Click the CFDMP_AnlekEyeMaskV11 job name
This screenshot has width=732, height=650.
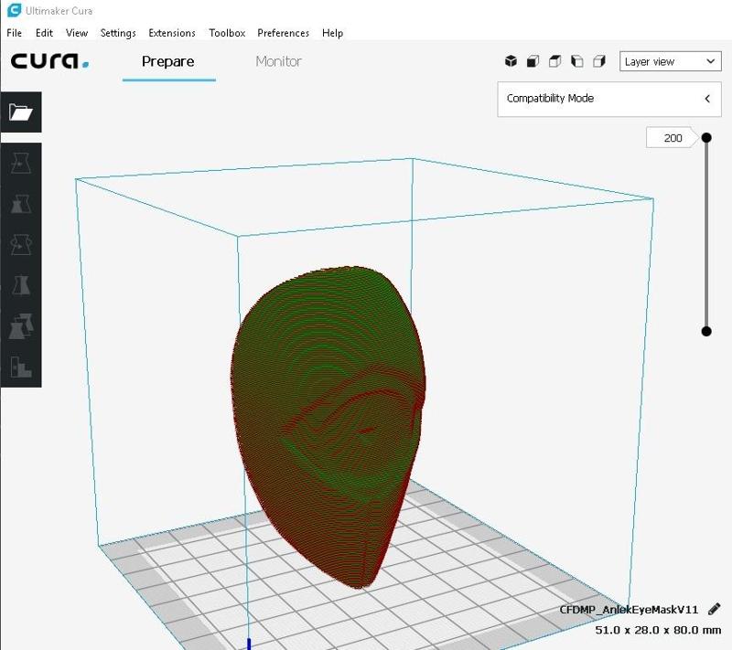coord(629,610)
